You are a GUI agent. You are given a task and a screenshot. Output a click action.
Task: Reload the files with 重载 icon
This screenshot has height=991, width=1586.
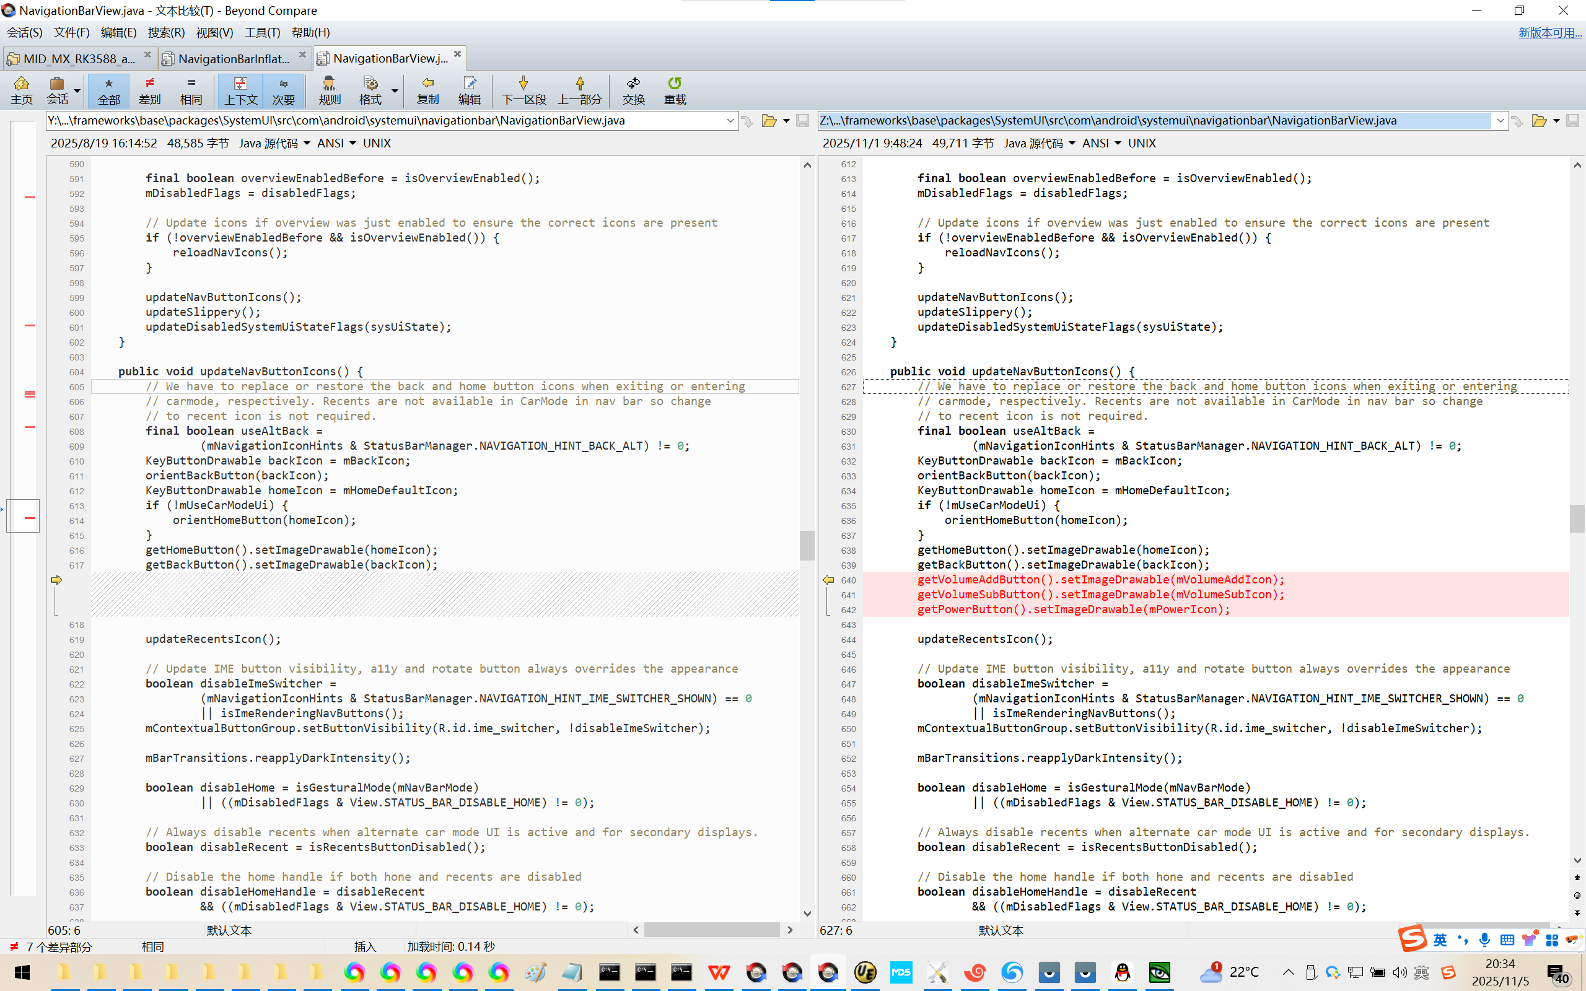point(675,90)
